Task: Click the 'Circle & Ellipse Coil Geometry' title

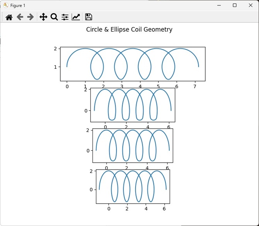Action: [x=129, y=29]
